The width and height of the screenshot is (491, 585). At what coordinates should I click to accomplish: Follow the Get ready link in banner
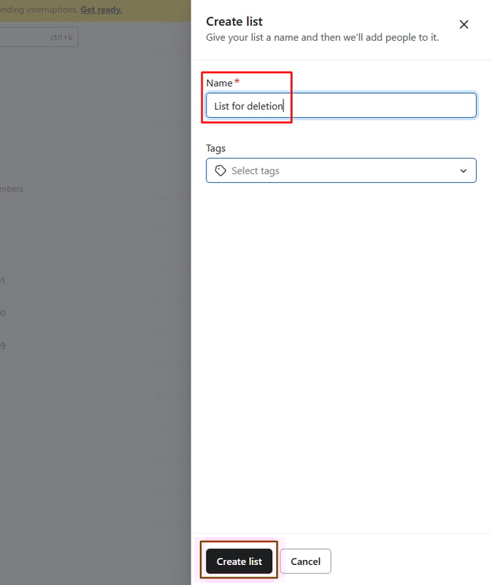coord(101,10)
